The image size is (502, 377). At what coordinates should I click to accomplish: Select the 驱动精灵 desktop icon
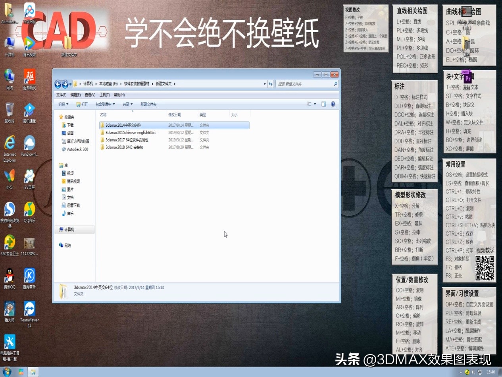pyautogui.click(x=29, y=79)
